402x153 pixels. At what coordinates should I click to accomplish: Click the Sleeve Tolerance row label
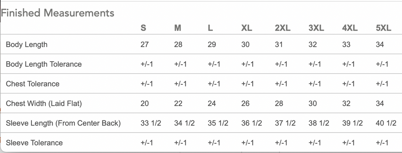35,143
